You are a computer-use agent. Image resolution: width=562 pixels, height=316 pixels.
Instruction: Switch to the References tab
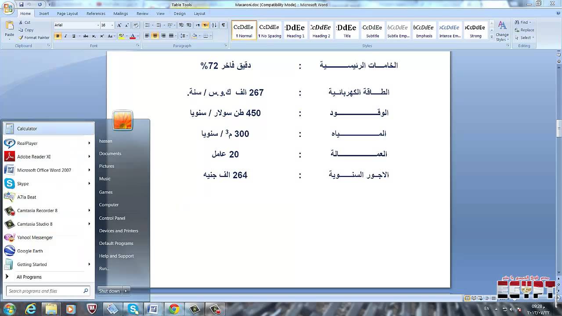[x=96, y=14]
